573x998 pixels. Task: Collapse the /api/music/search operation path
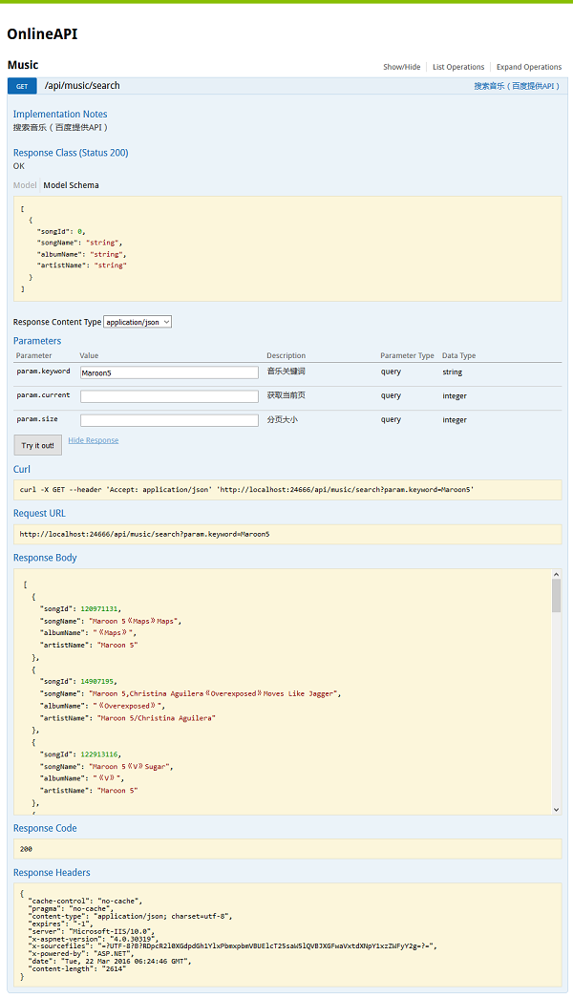[x=82, y=86]
